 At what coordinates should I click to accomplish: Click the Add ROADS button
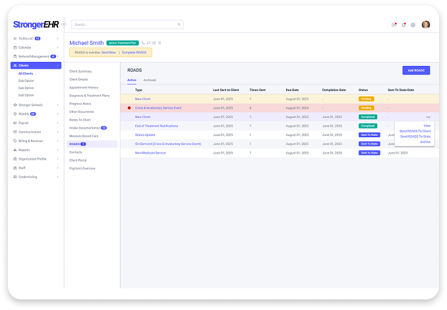pyautogui.click(x=415, y=70)
